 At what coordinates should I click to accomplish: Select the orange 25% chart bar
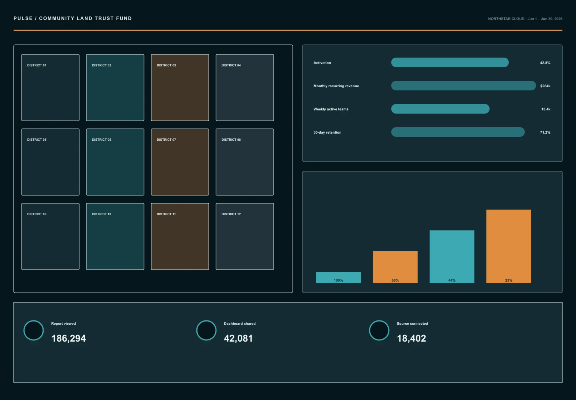point(509,246)
